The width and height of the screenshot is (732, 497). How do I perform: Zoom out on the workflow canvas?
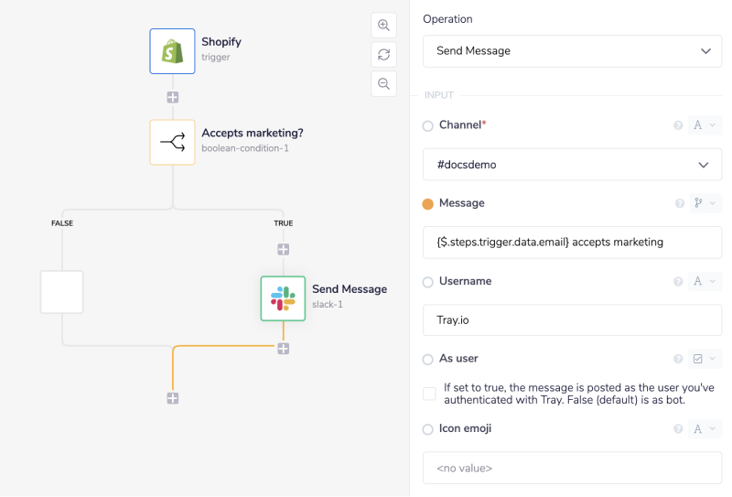tap(384, 84)
